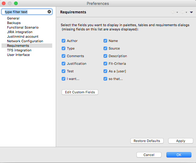Toggle the "so that..." checkbox
The width and height of the screenshot is (196, 163).
pos(105,79)
